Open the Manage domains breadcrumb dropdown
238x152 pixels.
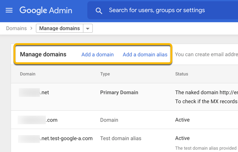click(x=60, y=28)
